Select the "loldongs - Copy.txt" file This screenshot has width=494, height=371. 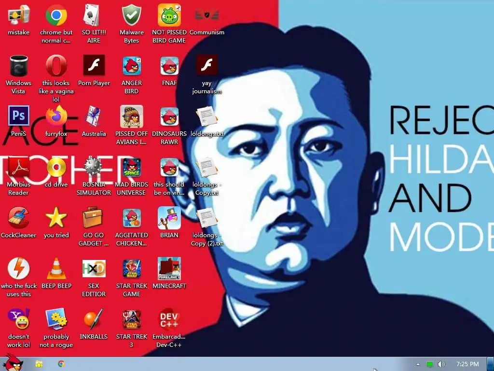click(206, 167)
